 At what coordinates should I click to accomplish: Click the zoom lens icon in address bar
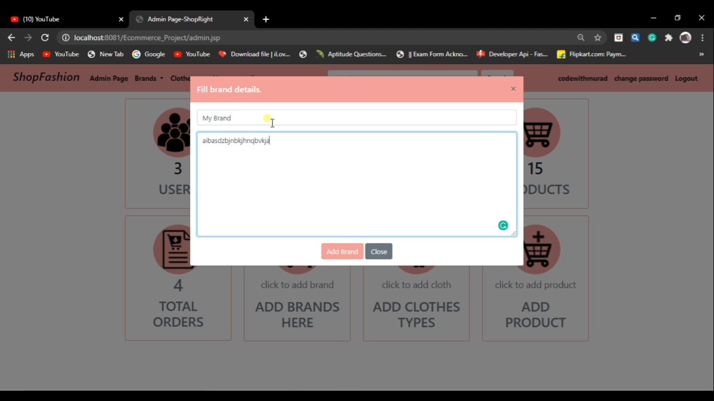(x=581, y=38)
